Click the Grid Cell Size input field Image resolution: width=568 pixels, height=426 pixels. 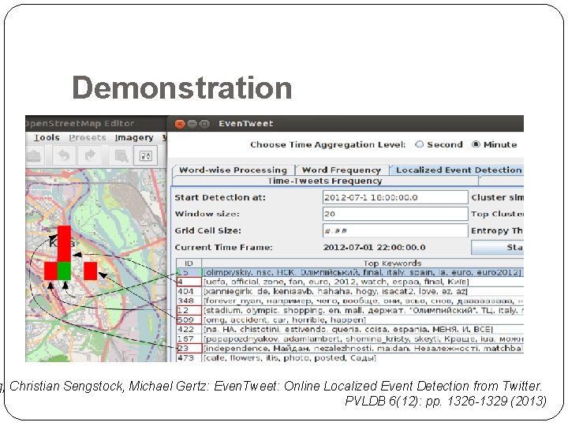[395, 230]
